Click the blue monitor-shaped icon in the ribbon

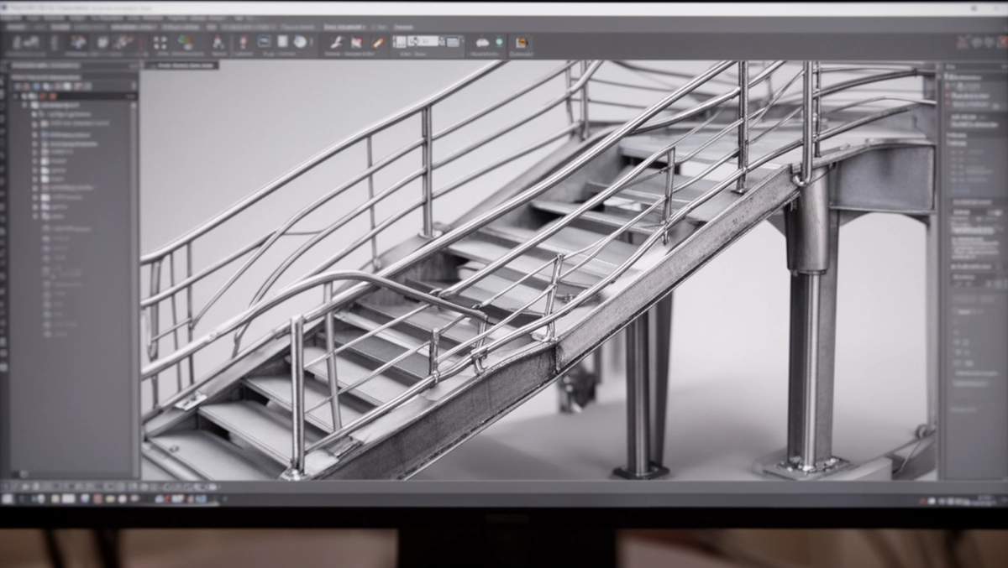264,42
